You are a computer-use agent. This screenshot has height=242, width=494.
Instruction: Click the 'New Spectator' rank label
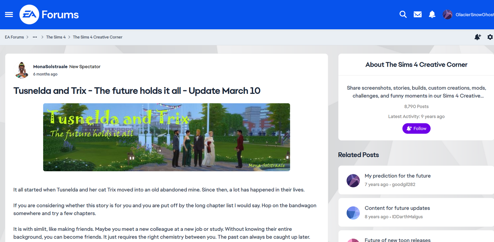pyautogui.click(x=85, y=67)
